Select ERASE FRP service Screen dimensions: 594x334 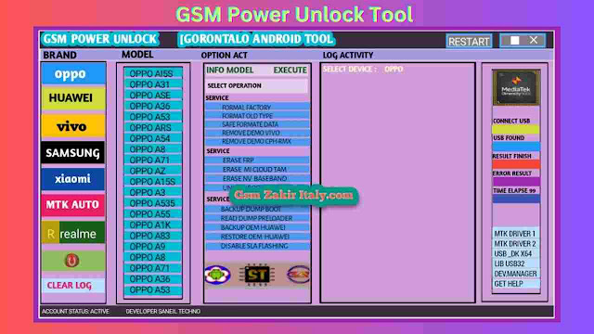point(257,161)
